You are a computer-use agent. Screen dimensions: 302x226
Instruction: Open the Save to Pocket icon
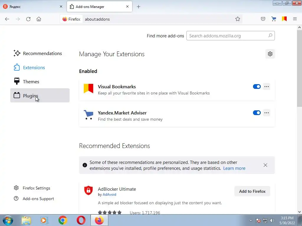tap(263, 19)
